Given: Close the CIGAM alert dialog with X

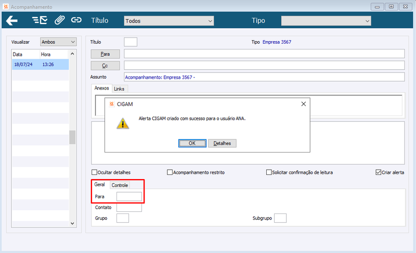Looking at the screenshot, I should pyautogui.click(x=304, y=104).
